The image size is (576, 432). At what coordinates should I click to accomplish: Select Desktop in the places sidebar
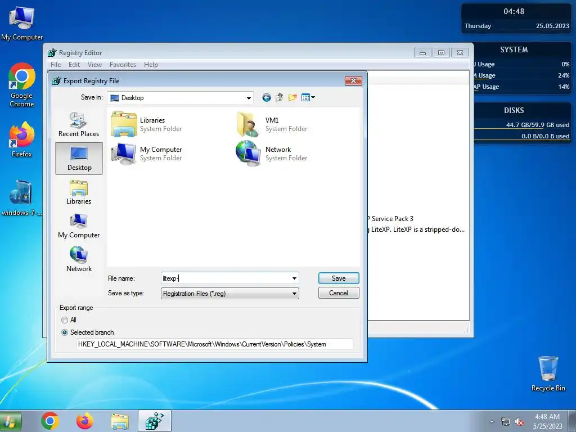[79, 158]
